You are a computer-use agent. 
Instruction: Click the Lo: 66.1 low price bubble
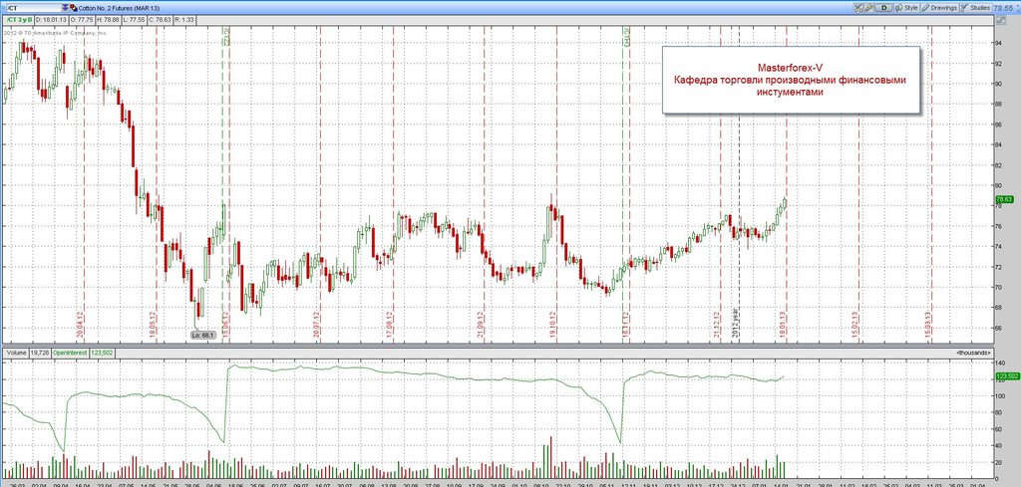point(201,335)
